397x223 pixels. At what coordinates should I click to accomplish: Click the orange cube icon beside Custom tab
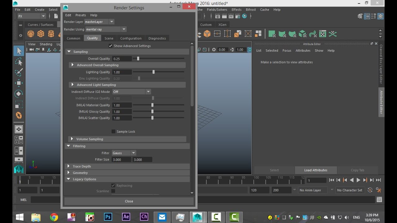point(207,34)
